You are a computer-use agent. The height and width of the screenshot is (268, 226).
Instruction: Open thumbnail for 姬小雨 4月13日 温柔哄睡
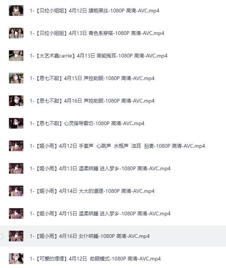coord(16,168)
